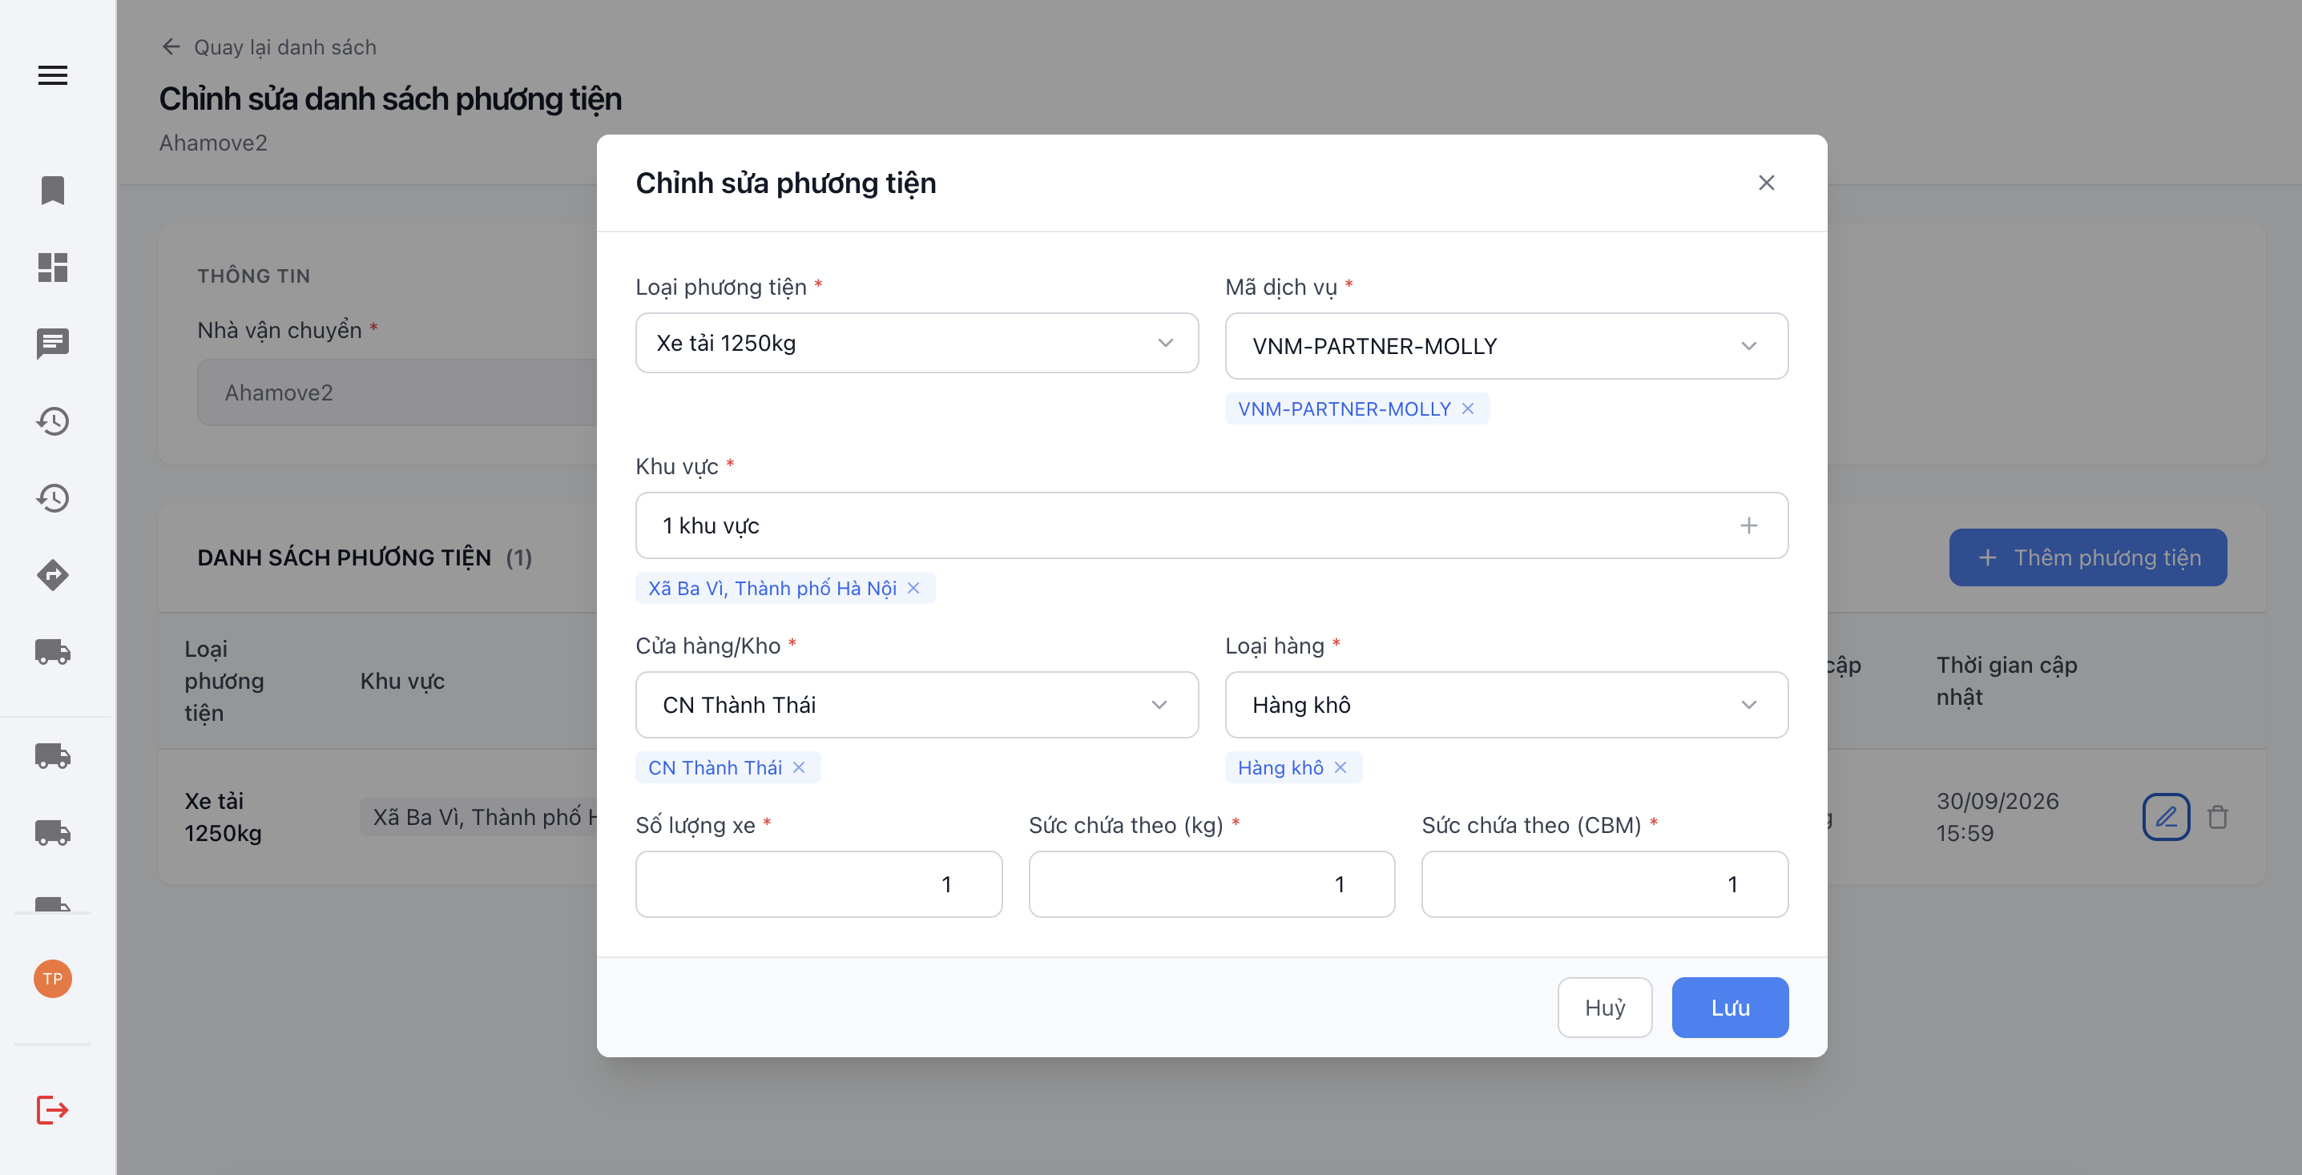The image size is (2302, 1175).
Task: Remove the CN Thành Thái tag
Action: point(799,767)
